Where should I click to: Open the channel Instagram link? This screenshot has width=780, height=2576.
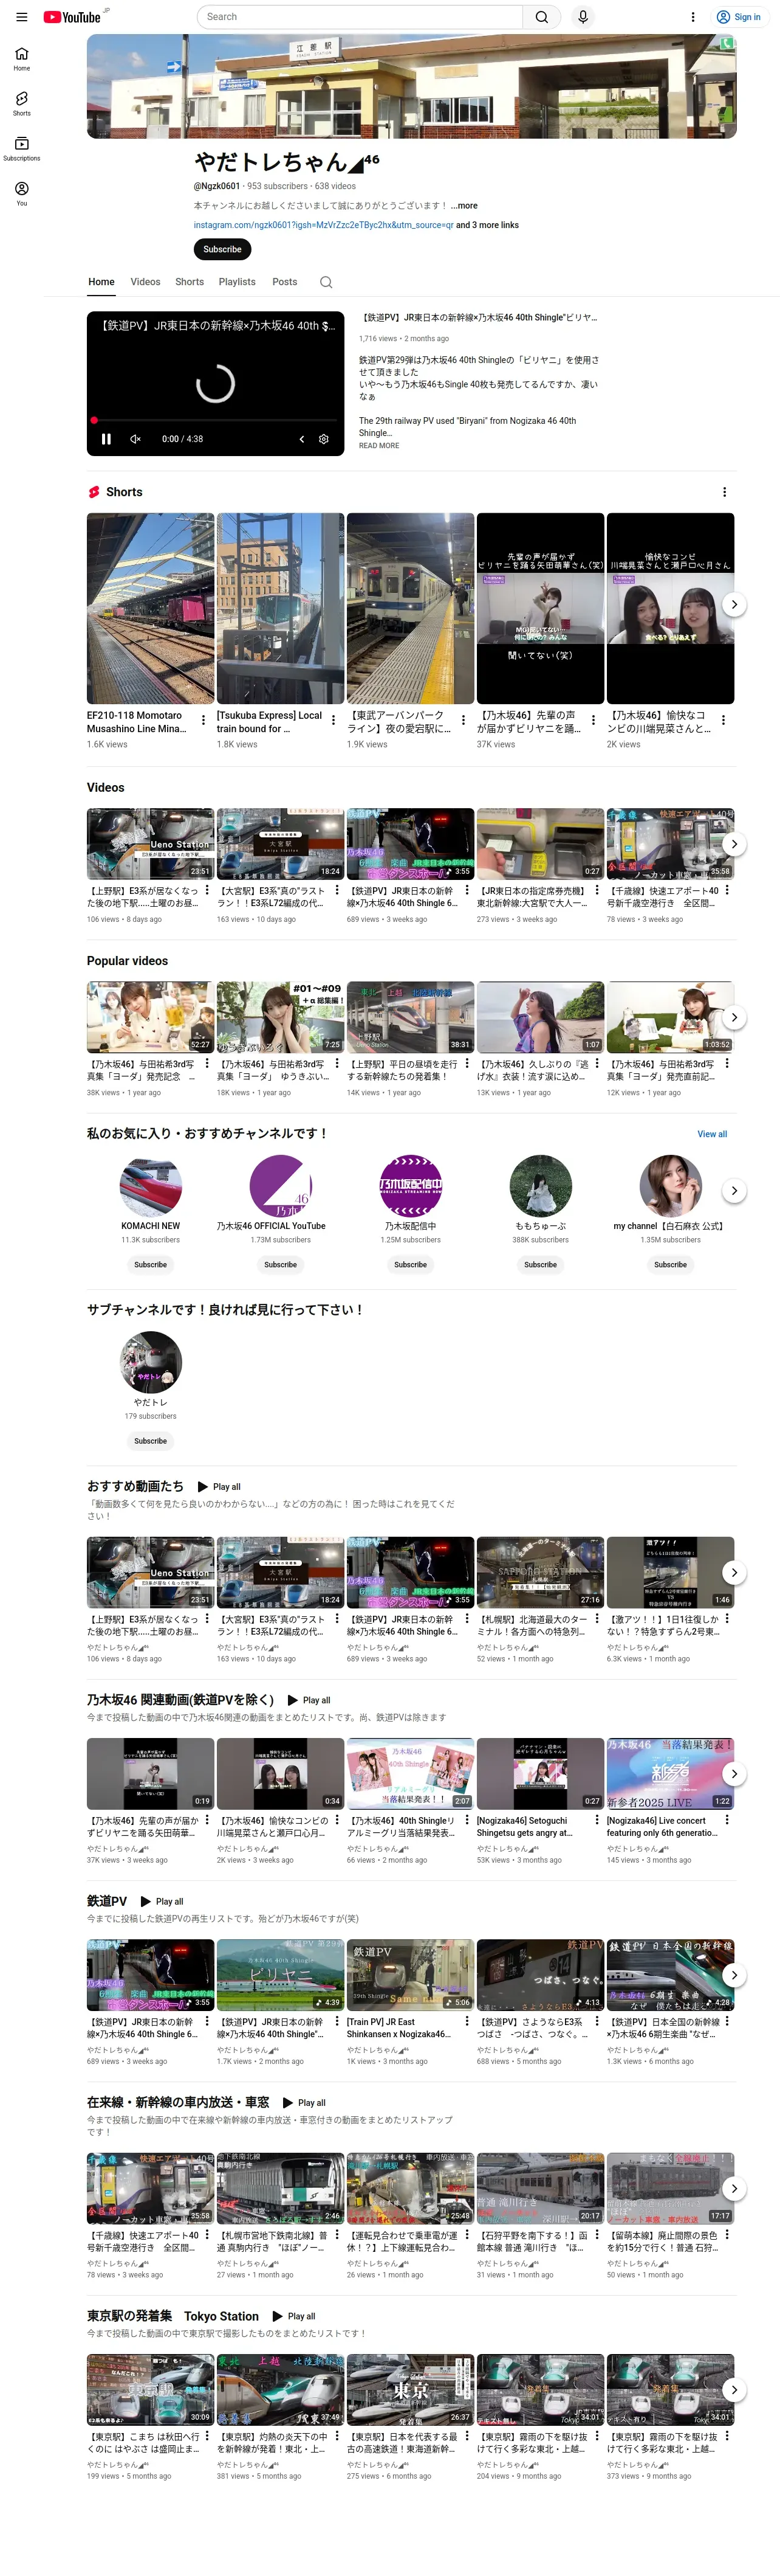pos(323,225)
